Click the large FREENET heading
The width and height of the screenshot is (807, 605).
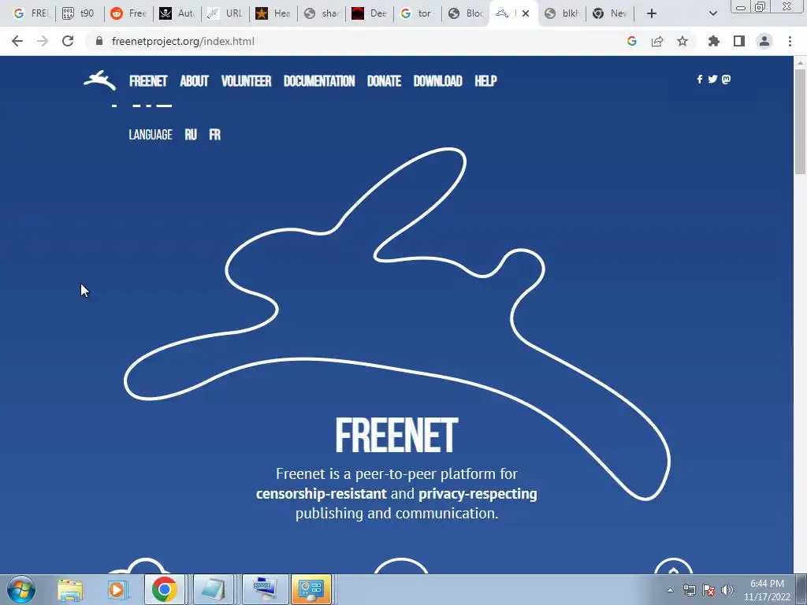(x=396, y=436)
